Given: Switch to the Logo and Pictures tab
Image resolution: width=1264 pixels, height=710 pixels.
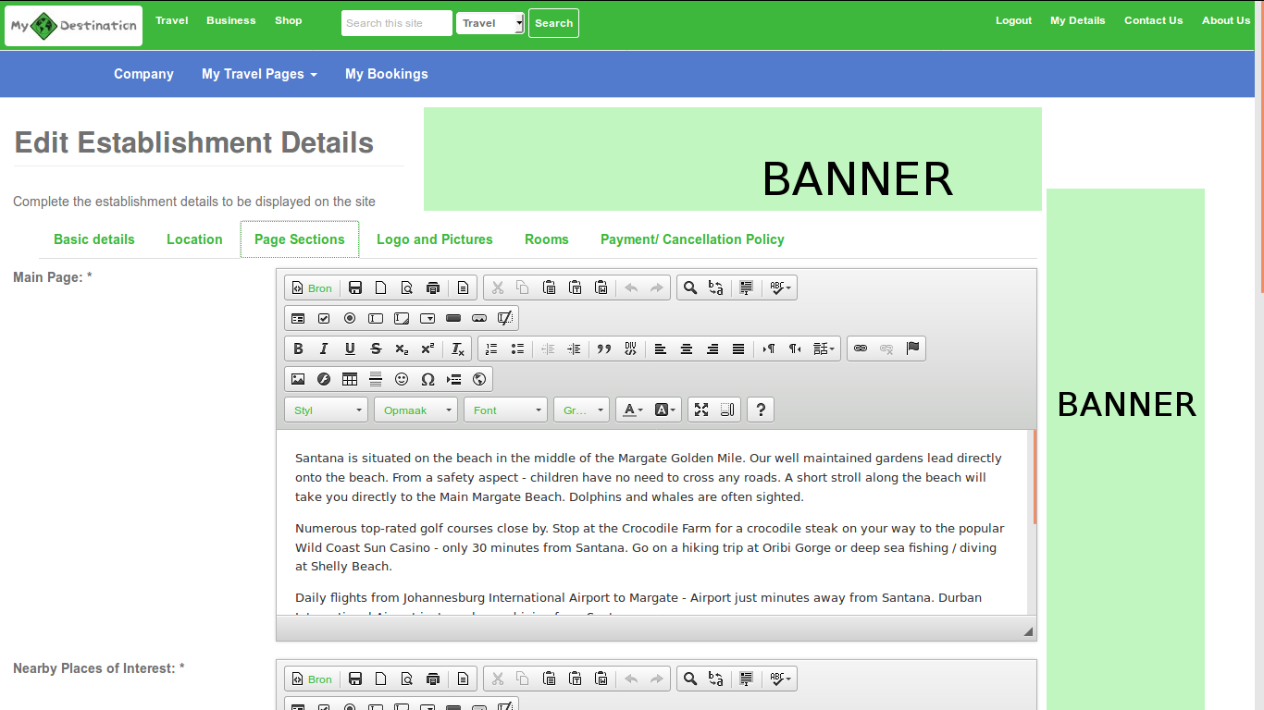Looking at the screenshot, I should [x=434, y=239].
